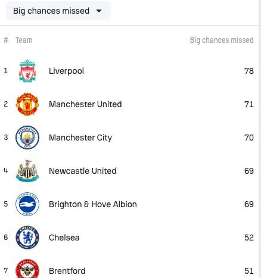The width and height of the screenshot is (261, 278).
Task: Click the Team column header
Action: coord(24,40)
